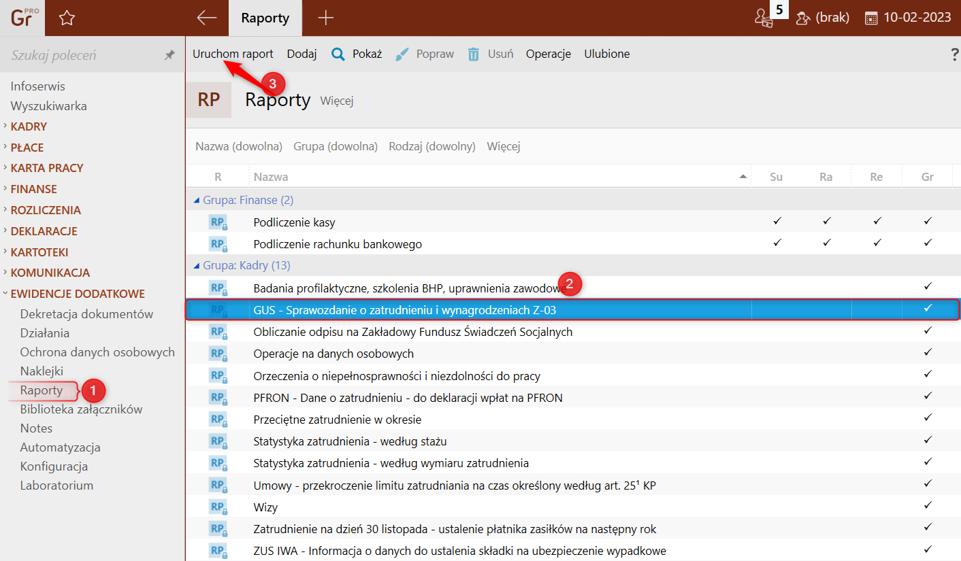Pin the command search panel
Image resolution: width=961 pixels, height=561 pixels.
[169, 56]
